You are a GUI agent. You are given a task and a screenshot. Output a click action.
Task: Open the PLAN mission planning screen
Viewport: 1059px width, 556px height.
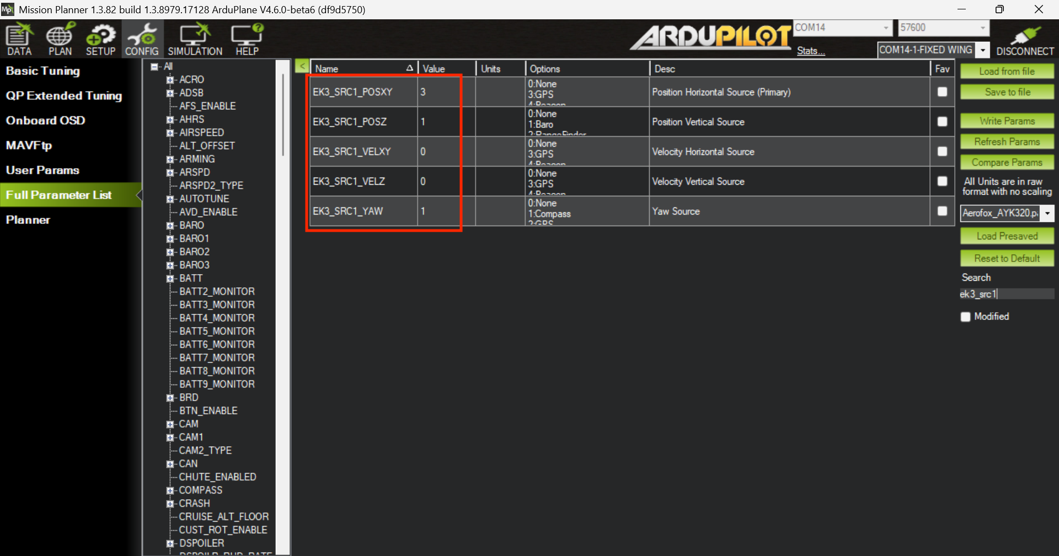click(60, 39)
